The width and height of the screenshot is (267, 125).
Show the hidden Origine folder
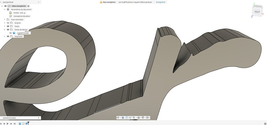point(8,23)
